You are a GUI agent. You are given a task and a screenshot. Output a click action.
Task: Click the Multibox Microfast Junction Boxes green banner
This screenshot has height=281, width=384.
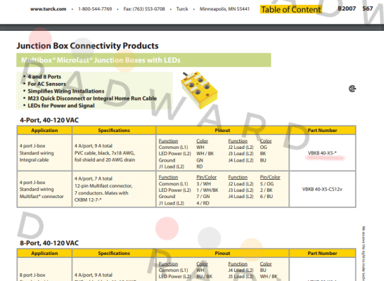143,60
